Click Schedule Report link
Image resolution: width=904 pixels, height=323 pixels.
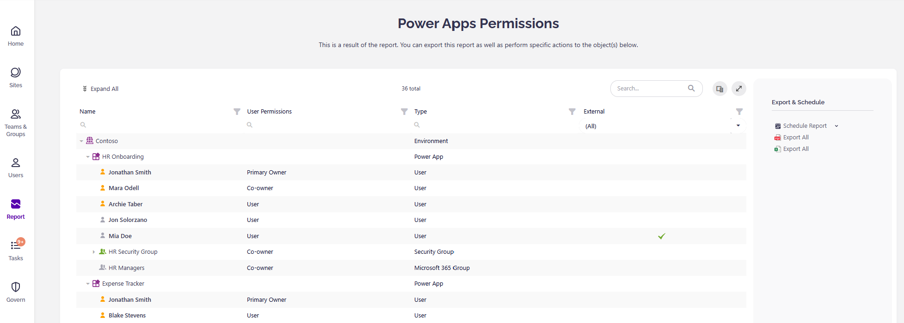805,126
